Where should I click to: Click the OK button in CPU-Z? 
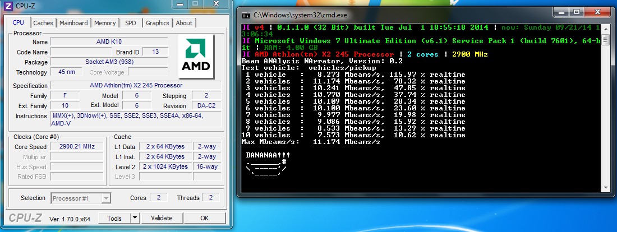205,218
